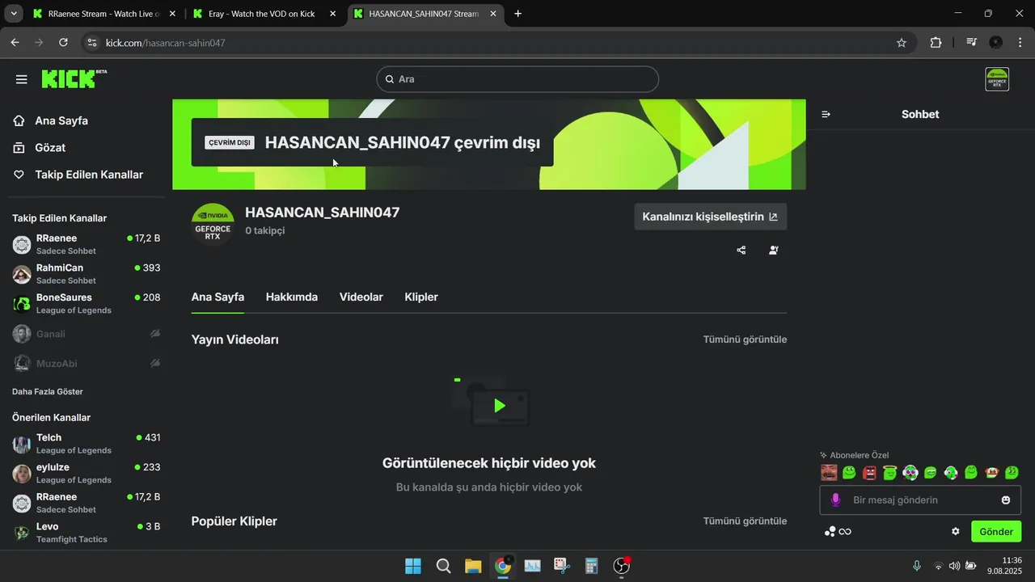Viewport: 1035px width, 582px height.
Task: Reload the page
Action: [63, 43]
